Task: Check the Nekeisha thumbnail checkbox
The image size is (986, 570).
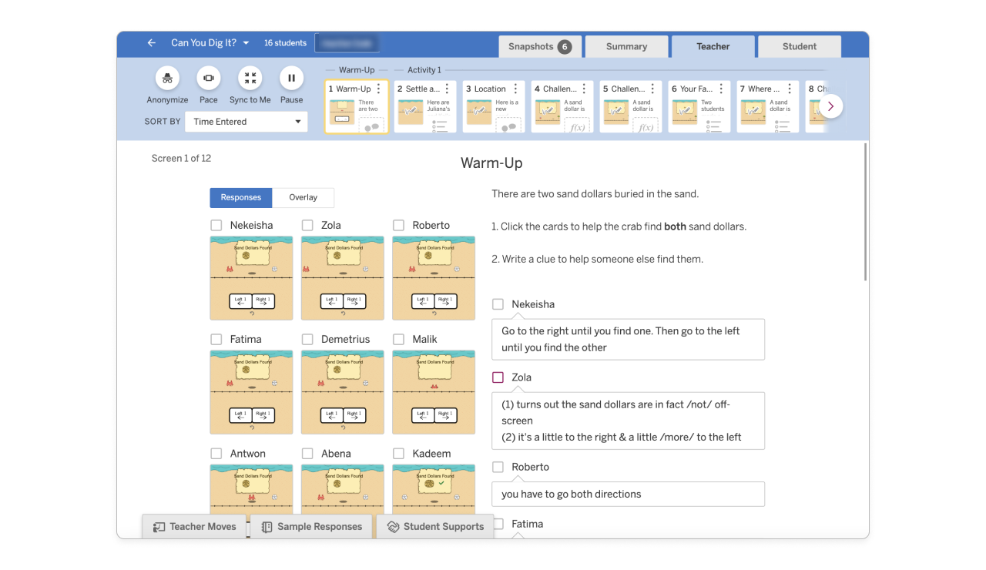Action: pos(216,226)
